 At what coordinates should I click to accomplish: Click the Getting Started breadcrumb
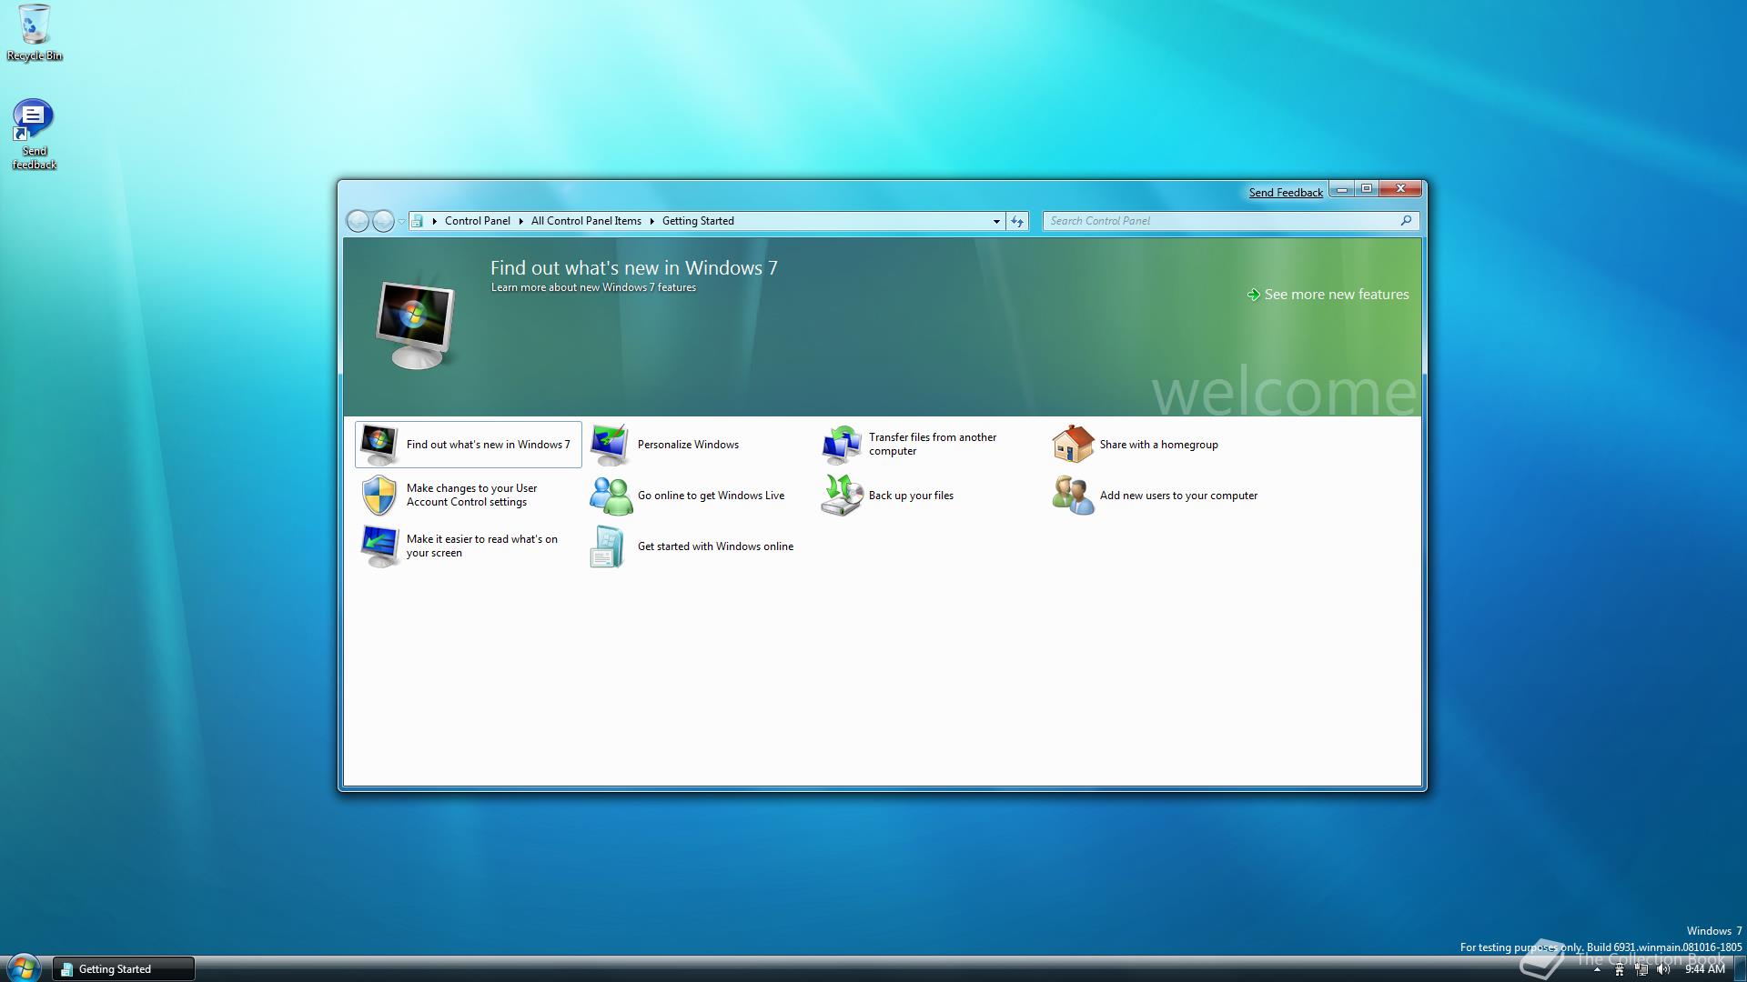(698, 221)
